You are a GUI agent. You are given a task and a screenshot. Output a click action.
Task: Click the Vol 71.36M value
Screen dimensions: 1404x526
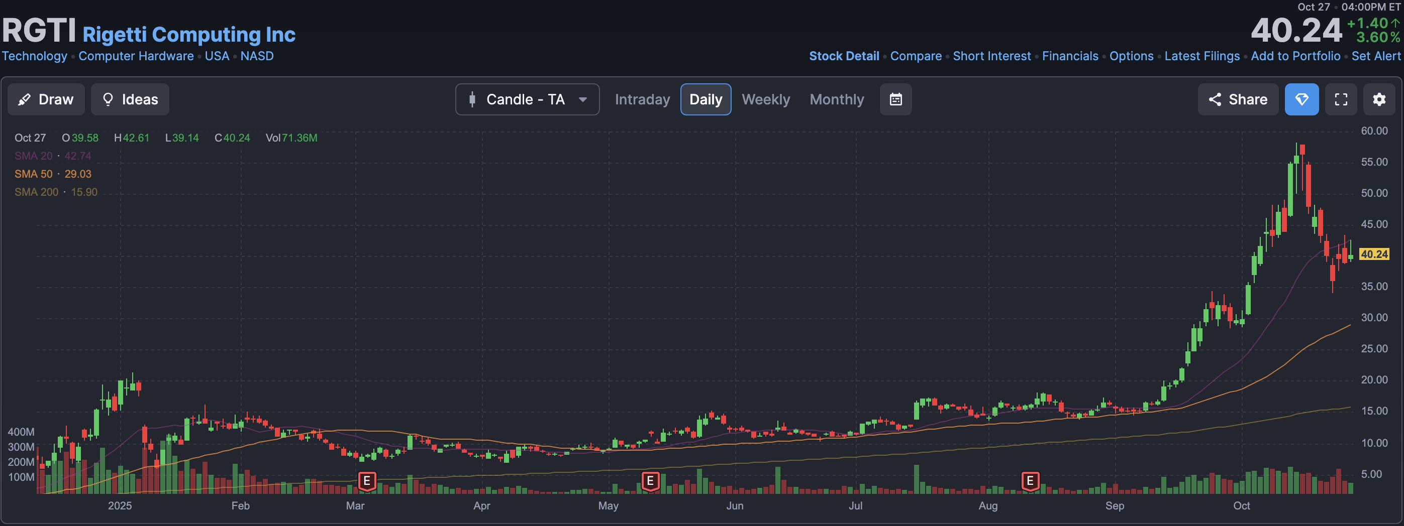(x=291, y=138)
